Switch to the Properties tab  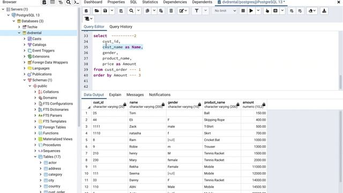coord(116,2)
